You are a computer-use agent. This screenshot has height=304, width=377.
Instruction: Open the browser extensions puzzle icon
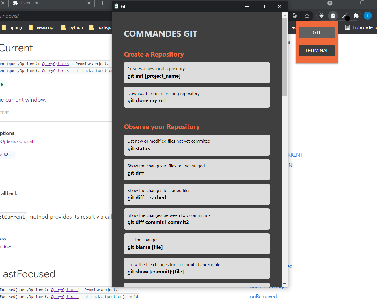tap(356, 16)
